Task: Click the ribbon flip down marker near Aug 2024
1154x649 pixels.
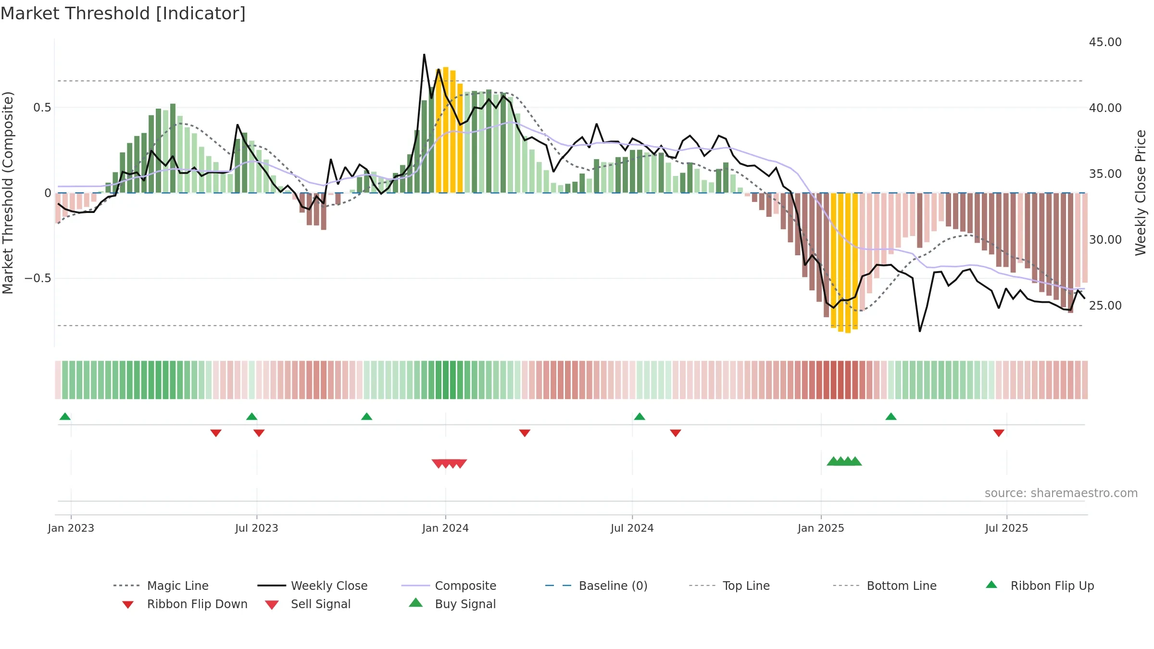Action: [676, 433]
